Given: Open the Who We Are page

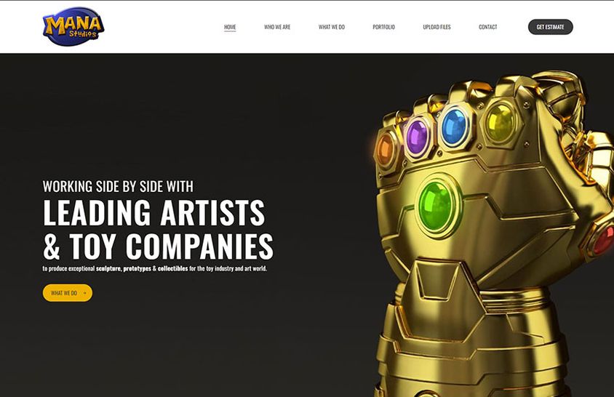Looking at the screenshot, I should (277, 27).
